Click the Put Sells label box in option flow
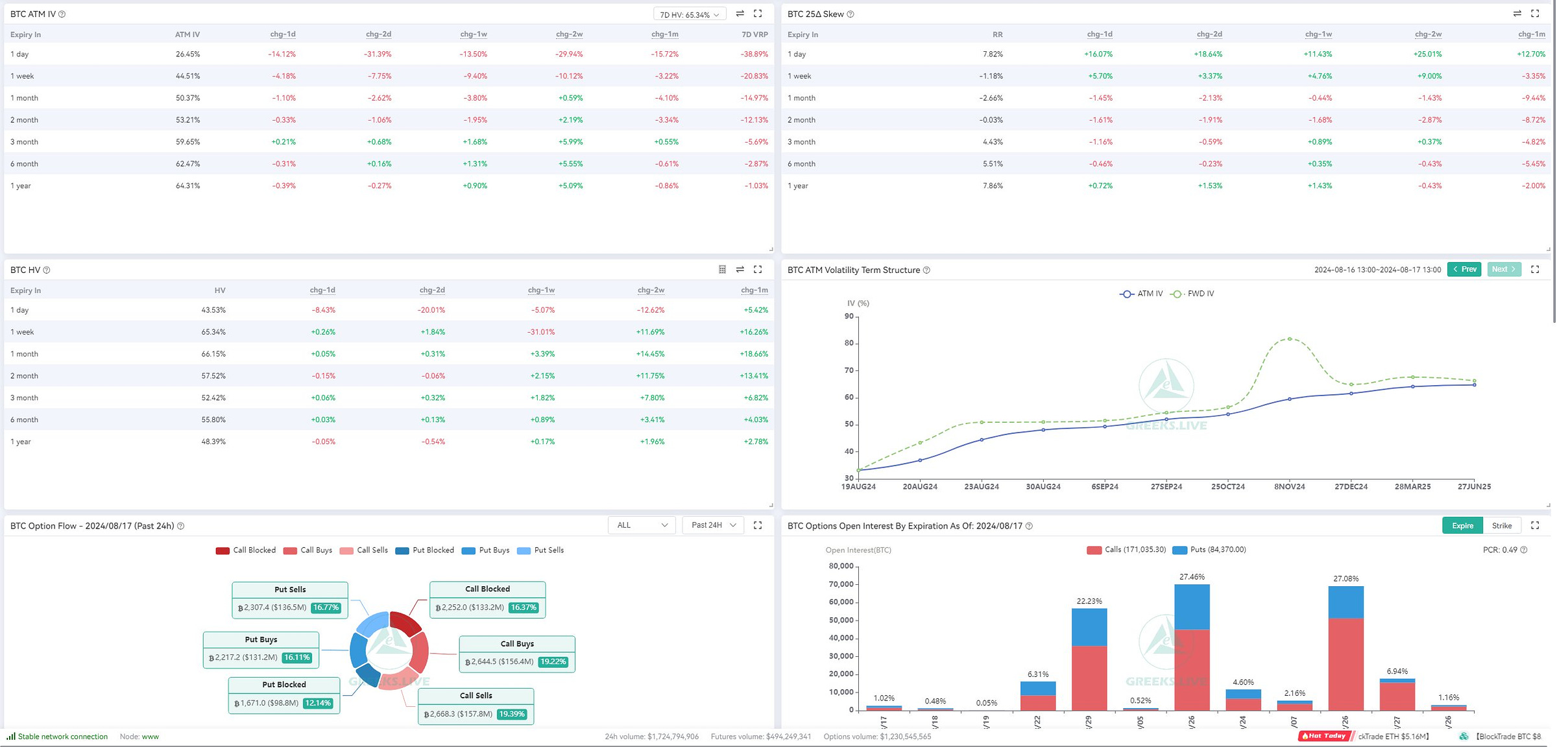This screenshot has width=1557, height=747. pos(290,600)
